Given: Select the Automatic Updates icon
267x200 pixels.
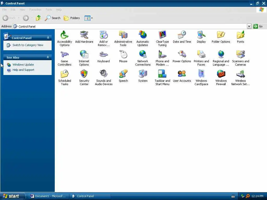Looking at the screenshot, I should pos(143,35).
